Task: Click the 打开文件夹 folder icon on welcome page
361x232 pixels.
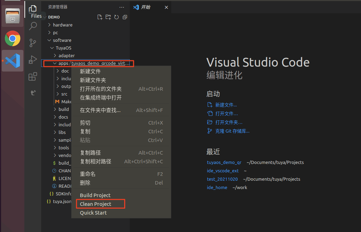Action: 210,122
